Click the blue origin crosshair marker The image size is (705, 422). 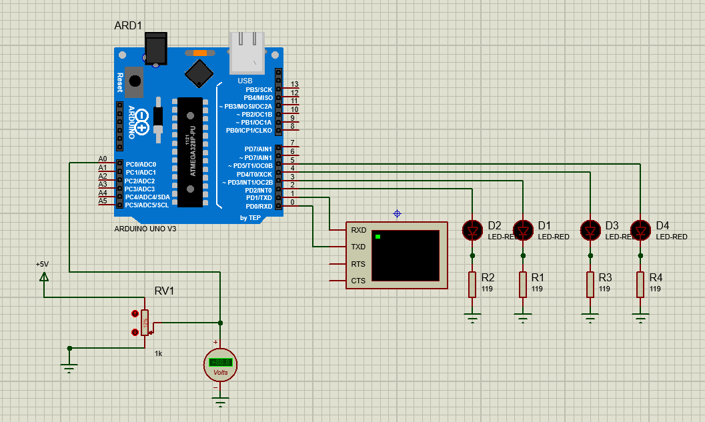pos(397,214)
